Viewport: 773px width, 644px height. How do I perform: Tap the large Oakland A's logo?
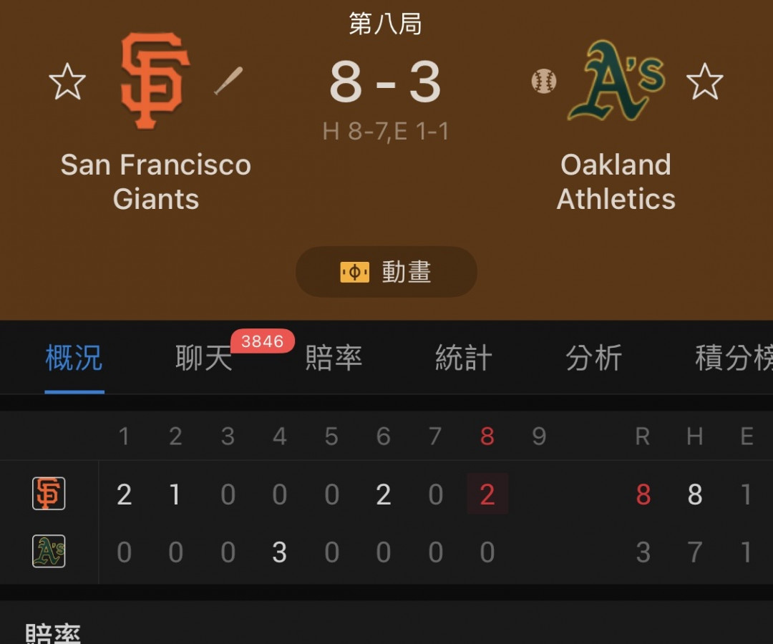pos(616,81)
